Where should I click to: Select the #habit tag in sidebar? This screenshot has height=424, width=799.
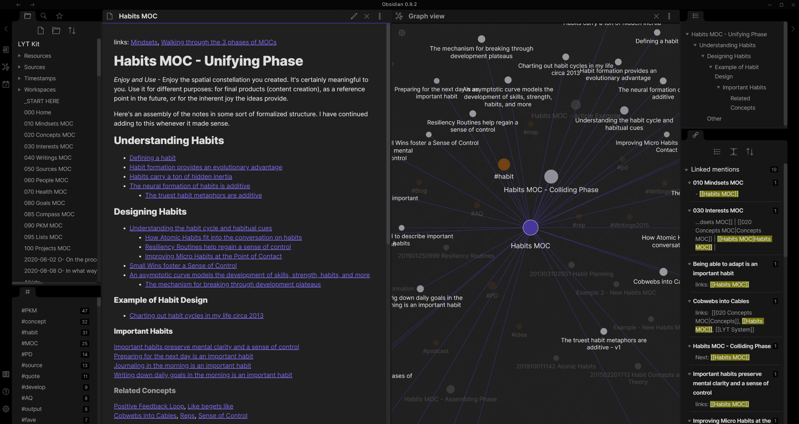(x=29, y=332)
